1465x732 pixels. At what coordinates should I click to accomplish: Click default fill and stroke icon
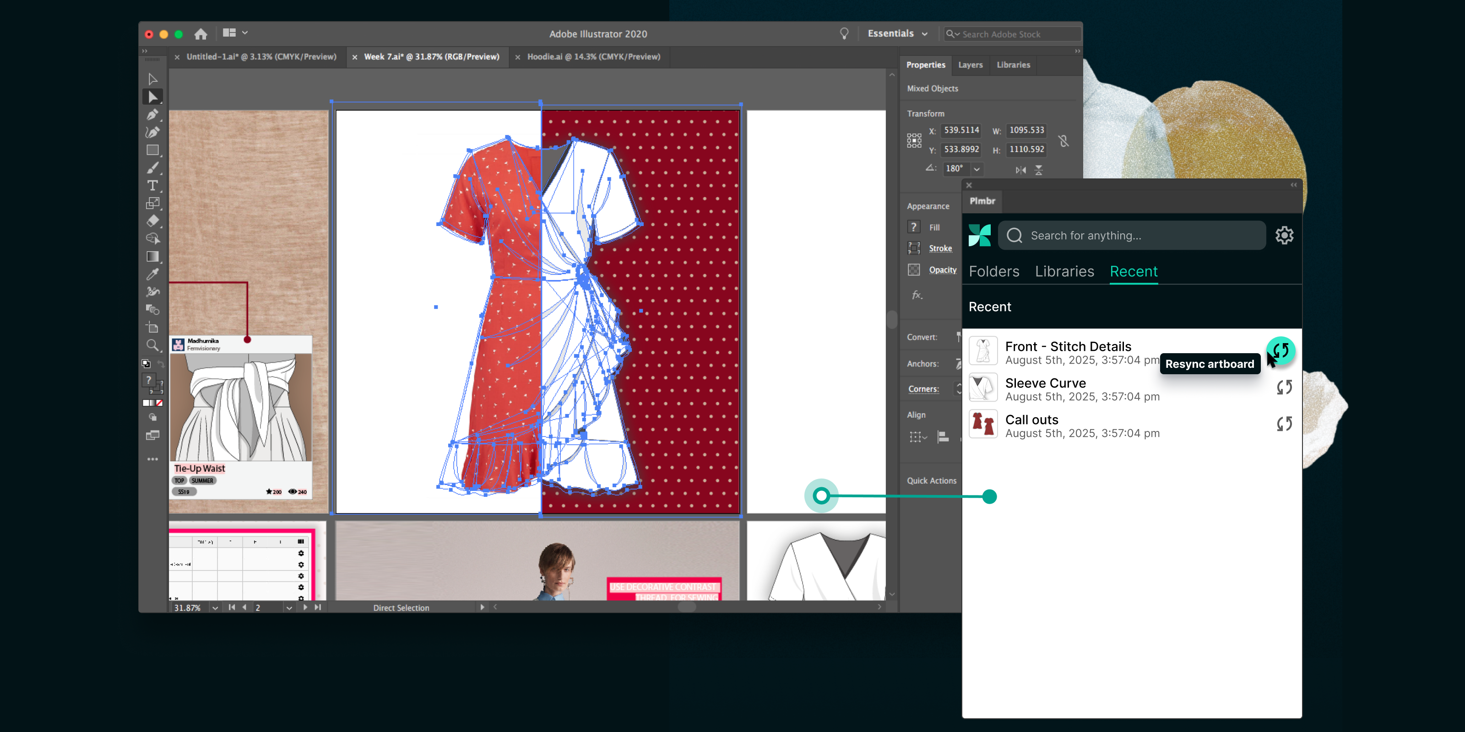click(x=146, y=364)
